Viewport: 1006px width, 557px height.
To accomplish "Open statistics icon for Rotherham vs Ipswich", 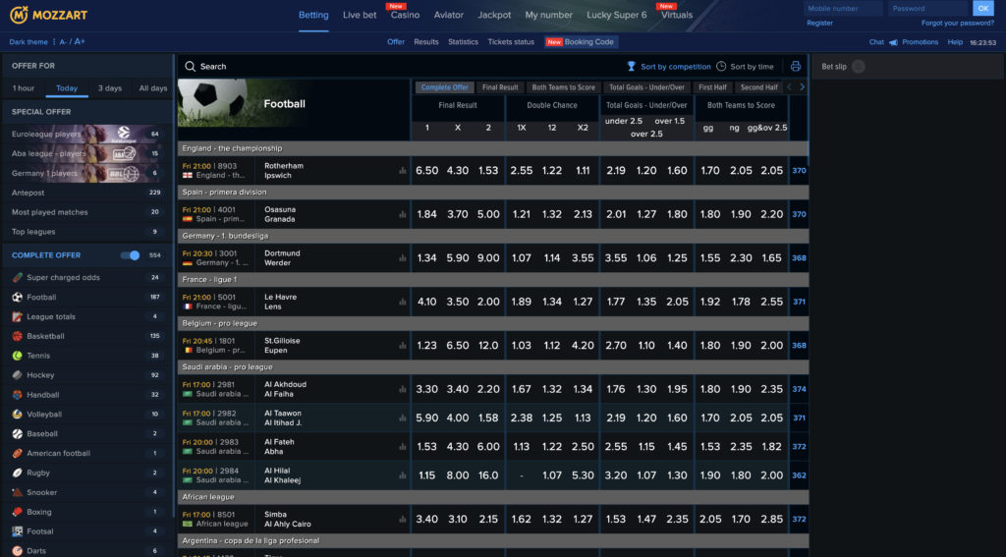I will coord(403,171).
